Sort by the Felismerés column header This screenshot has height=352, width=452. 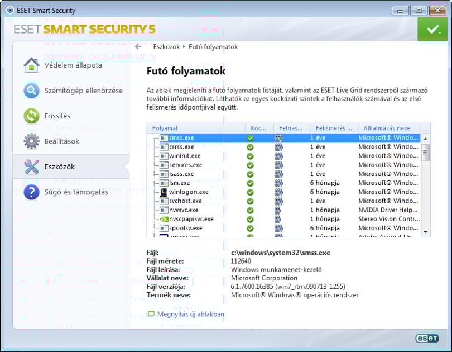(334, 128)
